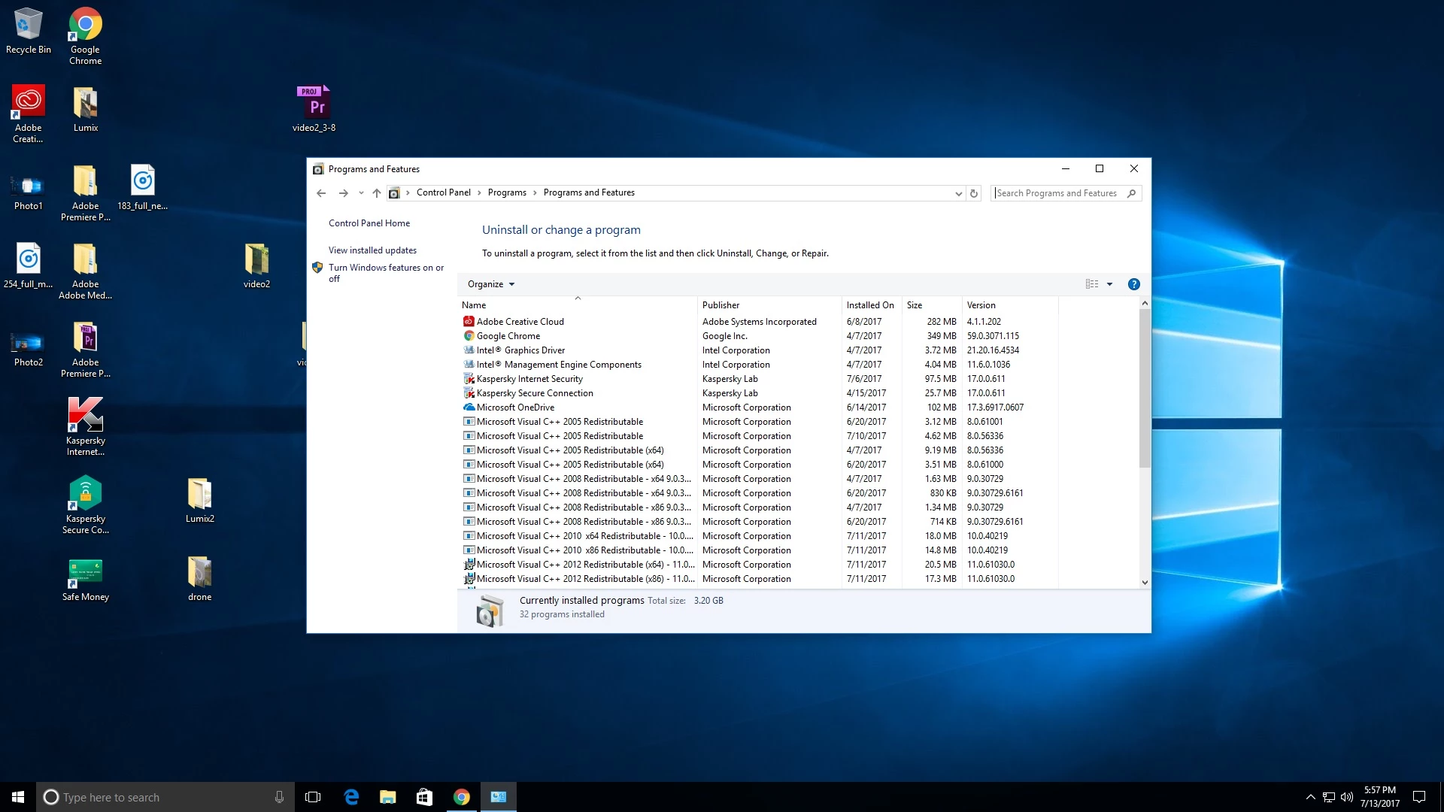
Task: Click the change view icon
Action: tap(1092, 284)
